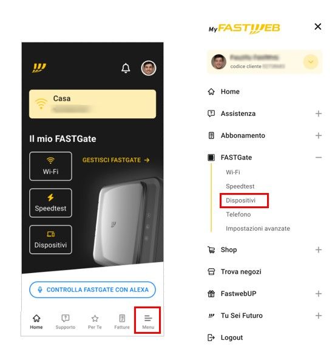Open the Speedtest tile with the lightning icon

pos(50,203)
